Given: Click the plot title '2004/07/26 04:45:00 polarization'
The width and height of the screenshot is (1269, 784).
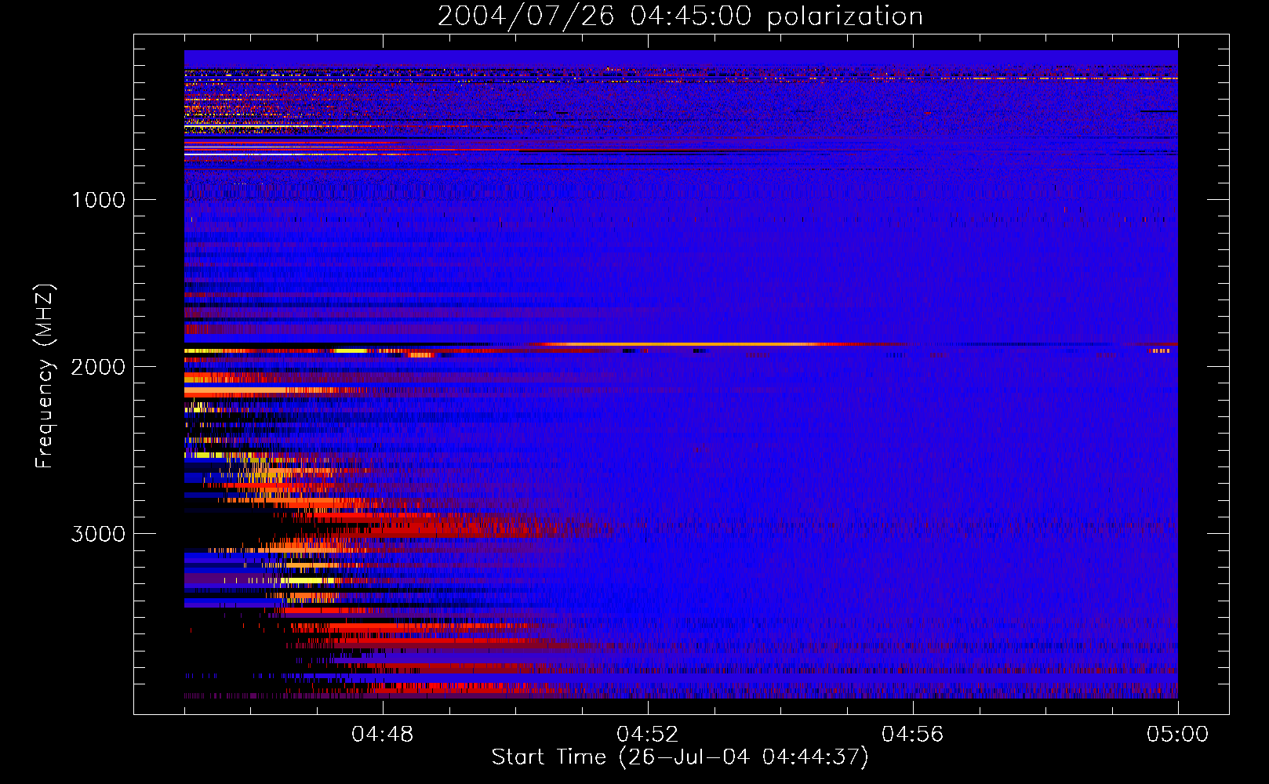Looking at the screenshot, I should [x=680, y=16].
